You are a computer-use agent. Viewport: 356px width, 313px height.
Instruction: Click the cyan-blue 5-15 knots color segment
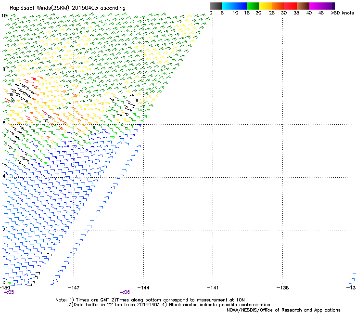(234, 6)
